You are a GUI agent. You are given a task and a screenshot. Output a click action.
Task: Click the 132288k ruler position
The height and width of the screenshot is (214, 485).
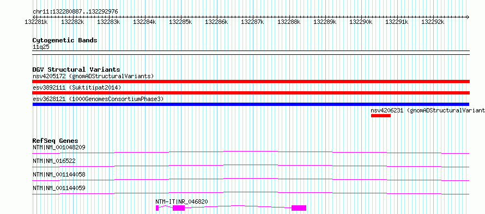289,22
